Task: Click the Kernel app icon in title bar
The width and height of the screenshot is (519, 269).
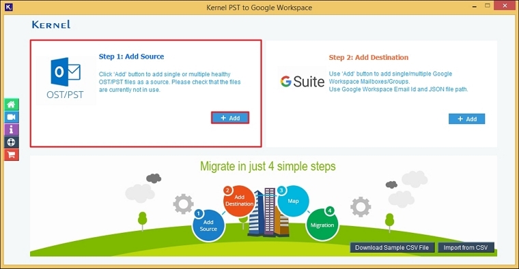Action: [x=9, y=7]
